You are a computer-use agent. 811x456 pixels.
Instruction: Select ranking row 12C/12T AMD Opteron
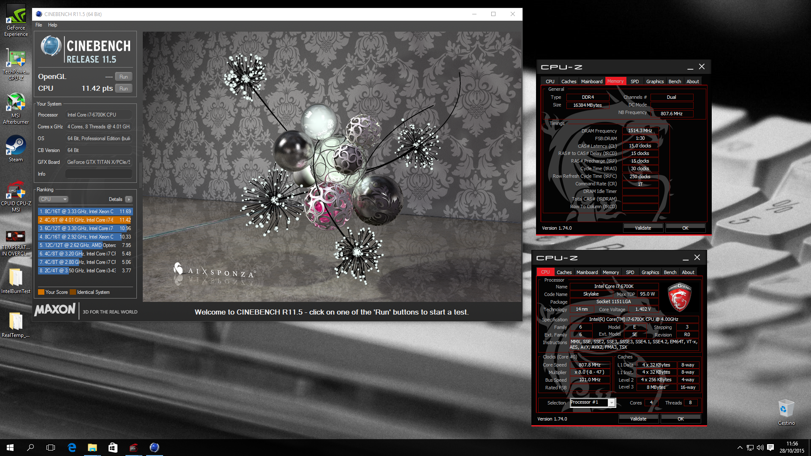(x=85, y=245)
